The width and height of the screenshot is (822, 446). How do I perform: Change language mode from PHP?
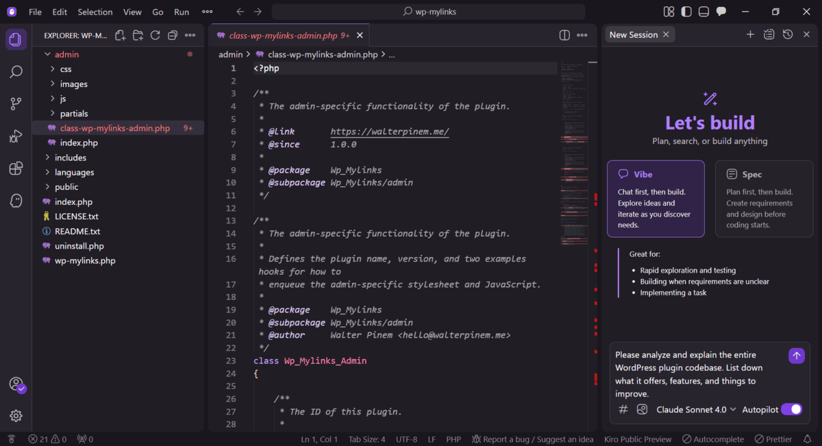point(453,439)
